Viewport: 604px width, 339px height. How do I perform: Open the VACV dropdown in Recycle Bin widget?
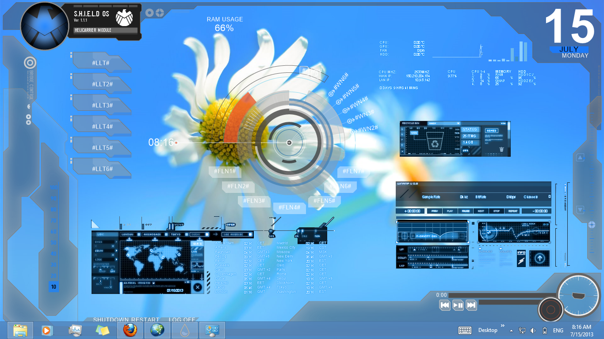point(445,124)
